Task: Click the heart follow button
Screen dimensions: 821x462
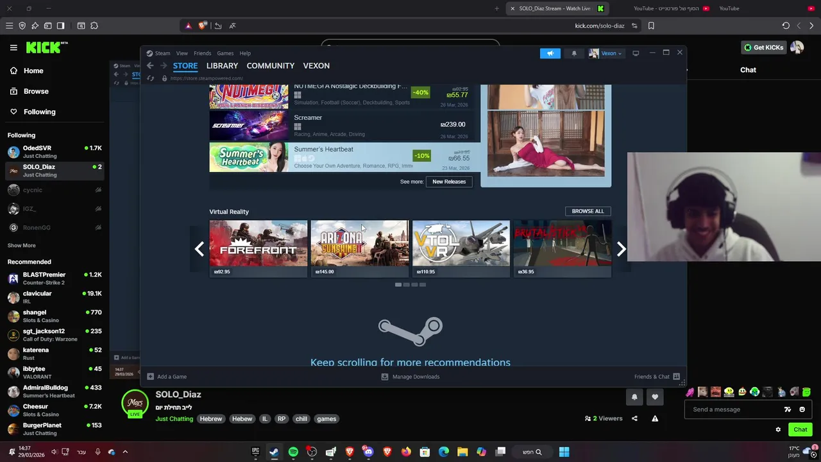Action: coord(655,397)
